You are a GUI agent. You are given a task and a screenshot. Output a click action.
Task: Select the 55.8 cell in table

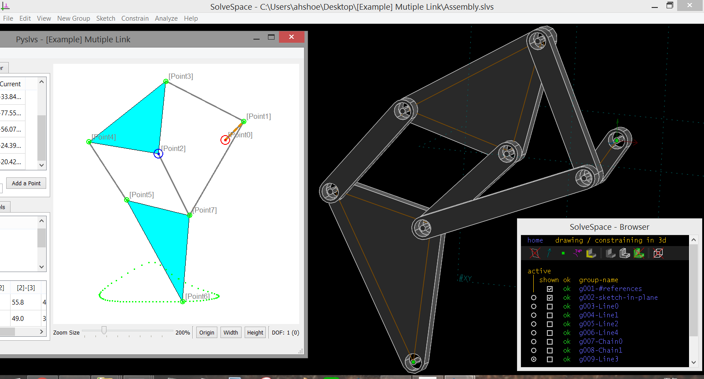point(25,302)
